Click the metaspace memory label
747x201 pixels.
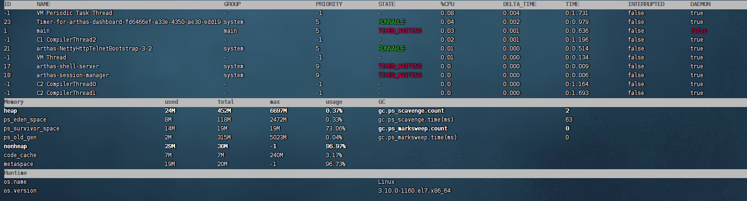18,164
